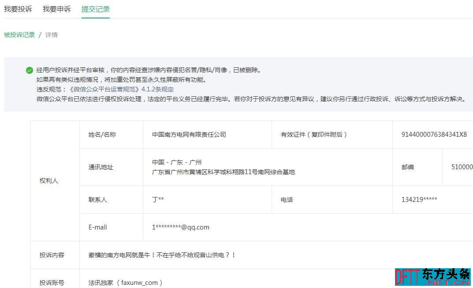Click the phone number 134219*****
This screenshot has width=473, height=288.
[419, 200]
